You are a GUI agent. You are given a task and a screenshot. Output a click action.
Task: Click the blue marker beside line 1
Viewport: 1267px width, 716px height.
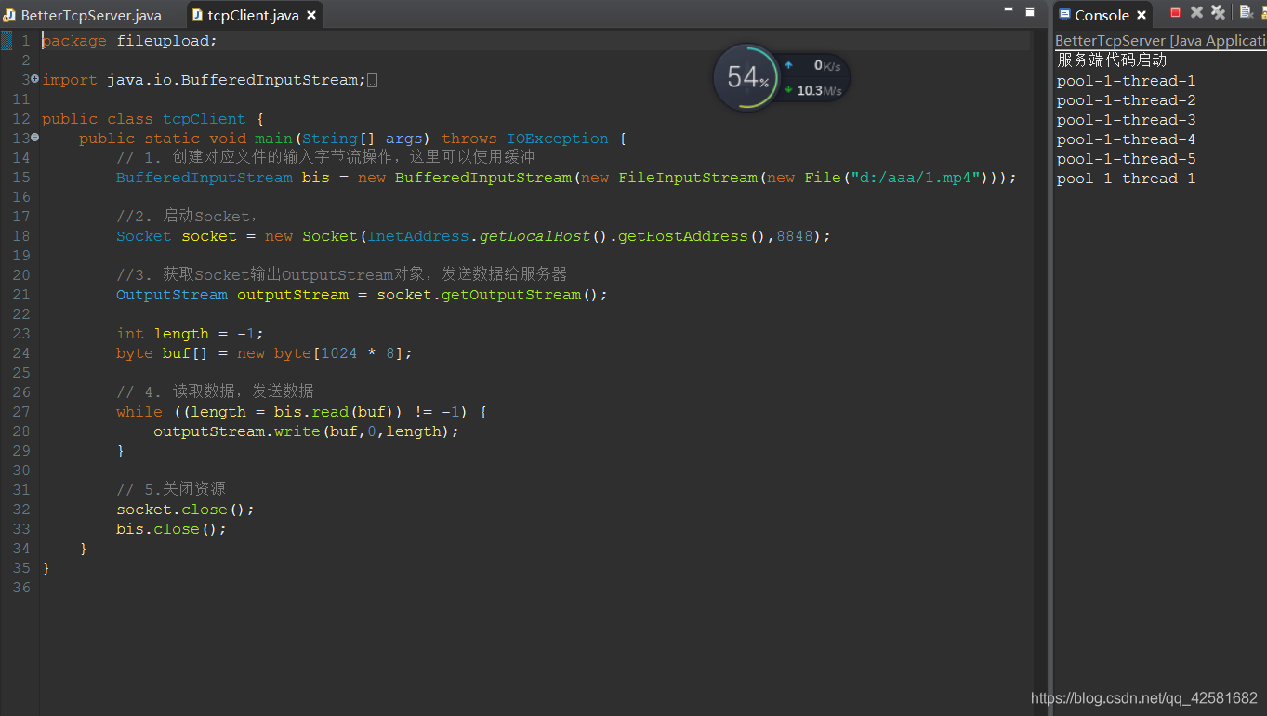tap(6, 40)
